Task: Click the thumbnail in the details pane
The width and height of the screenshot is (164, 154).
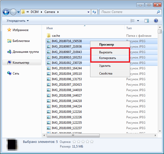Action: tap(12, 144)
